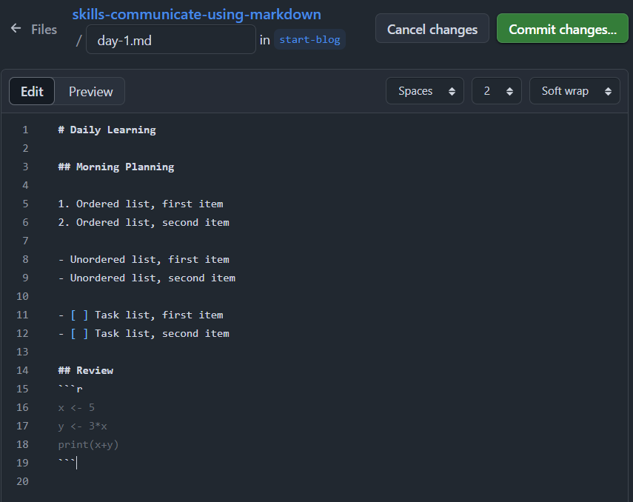The width and height of the screenshot is (633, 502).
Task: Click the back arrow icon beside Files
Action: click(16, 29)
